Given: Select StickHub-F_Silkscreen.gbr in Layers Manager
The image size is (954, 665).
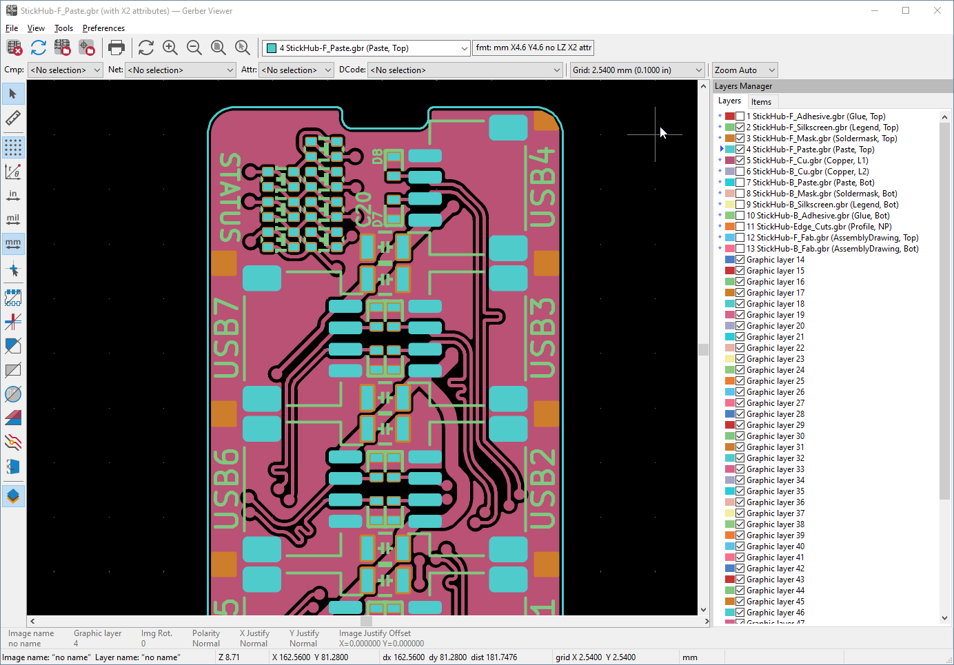Looking at the screenshot, I should pyautogui.click(x=818, y=127).
